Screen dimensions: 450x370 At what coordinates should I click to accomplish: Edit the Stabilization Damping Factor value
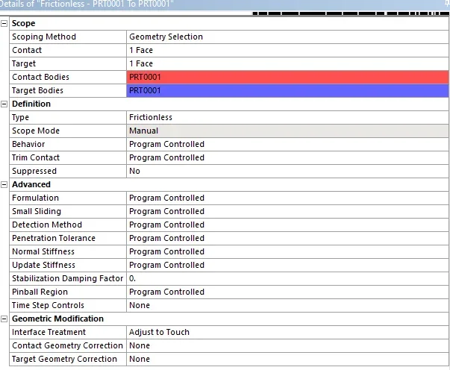(287, 279)
